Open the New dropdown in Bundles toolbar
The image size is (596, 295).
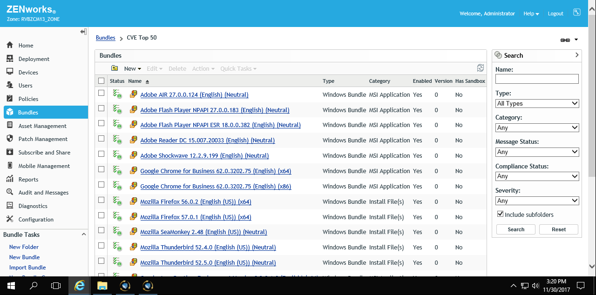132,68
